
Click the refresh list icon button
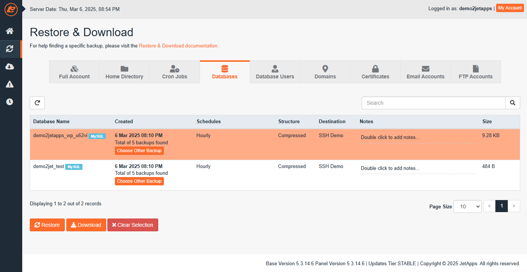click(37, 103)
